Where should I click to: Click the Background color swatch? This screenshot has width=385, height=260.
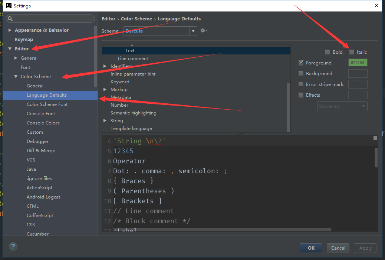coord(358,74)
